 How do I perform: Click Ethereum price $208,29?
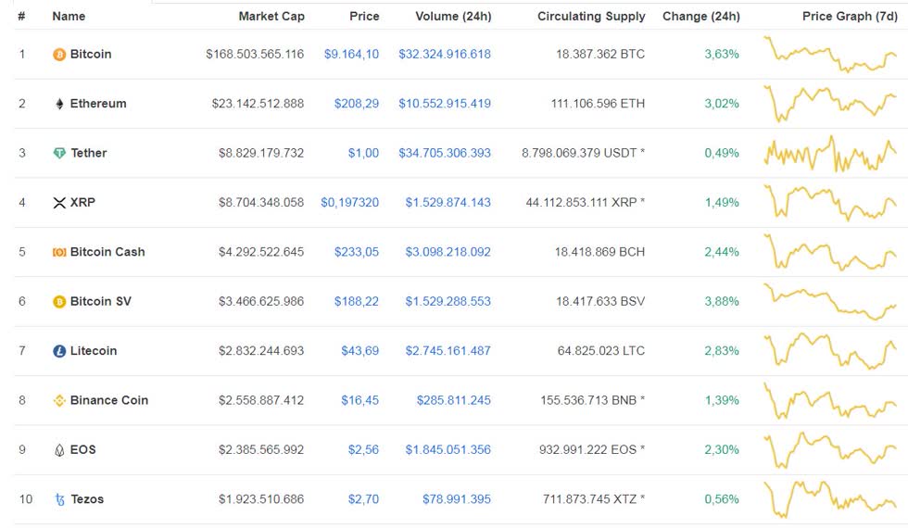(x=357, y=104)
